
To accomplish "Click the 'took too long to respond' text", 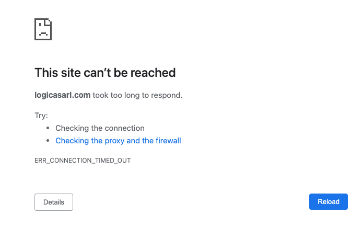I will 137,95.
